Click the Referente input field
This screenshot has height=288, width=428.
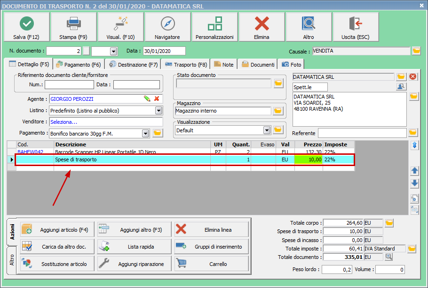click(x=362, y=133)
